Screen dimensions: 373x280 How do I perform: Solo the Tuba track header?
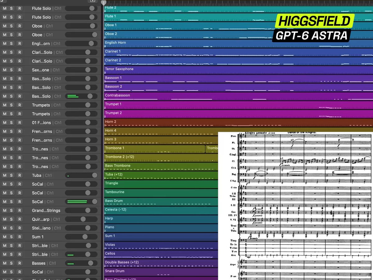pos(12,175)
